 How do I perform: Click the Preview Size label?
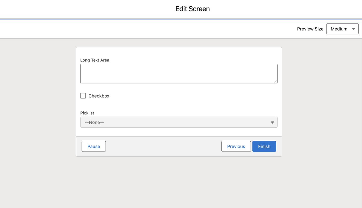tap(310, 29)
